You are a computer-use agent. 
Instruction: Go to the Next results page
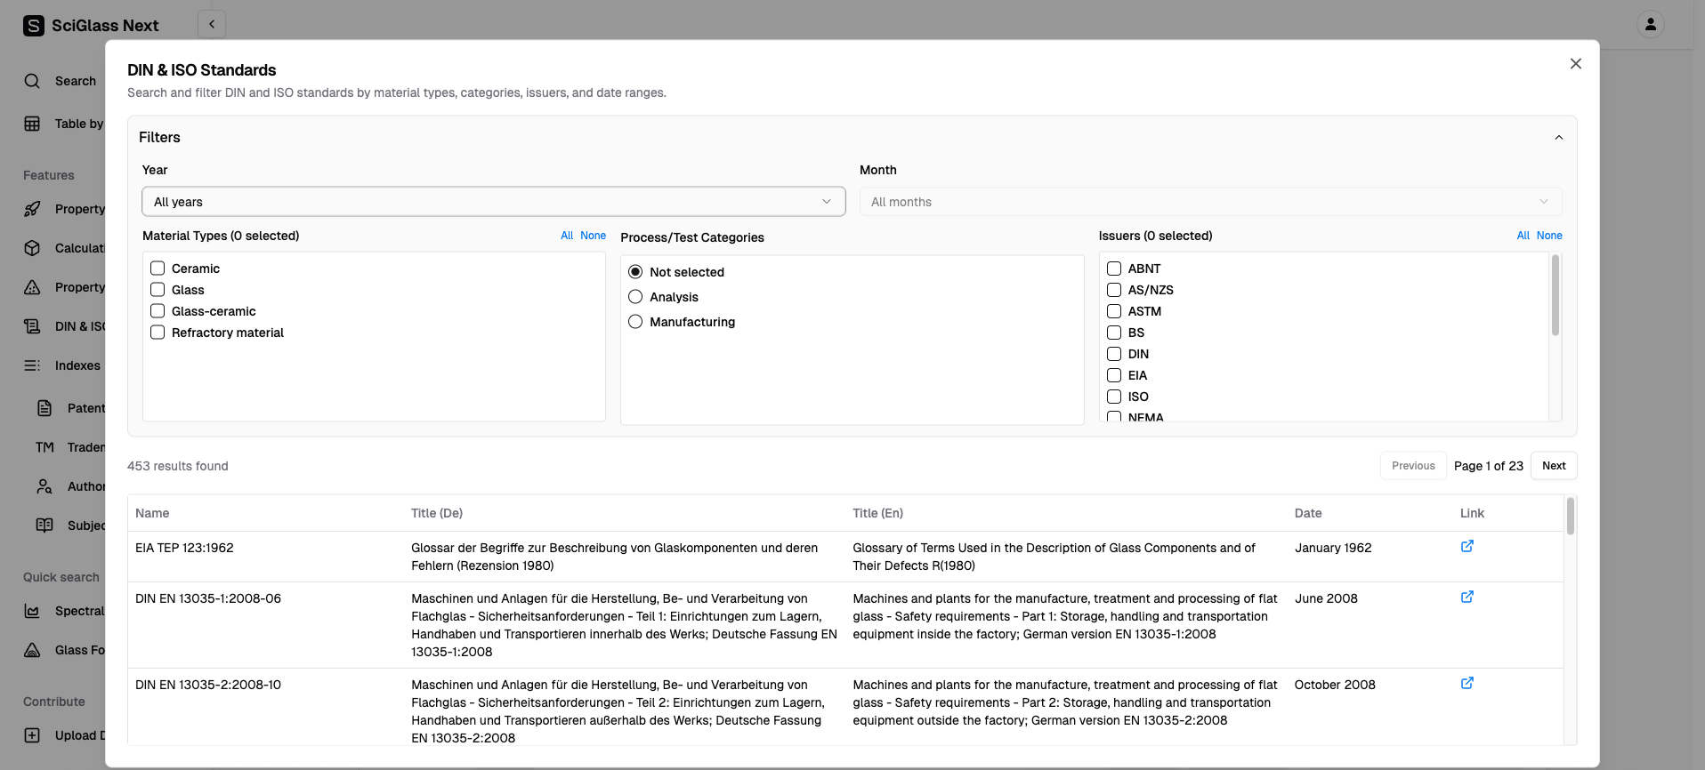(1553, 466)
